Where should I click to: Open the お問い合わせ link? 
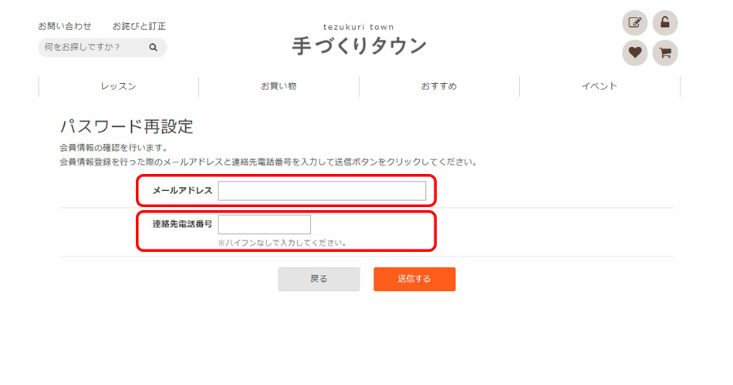click(x=65, y=26)
